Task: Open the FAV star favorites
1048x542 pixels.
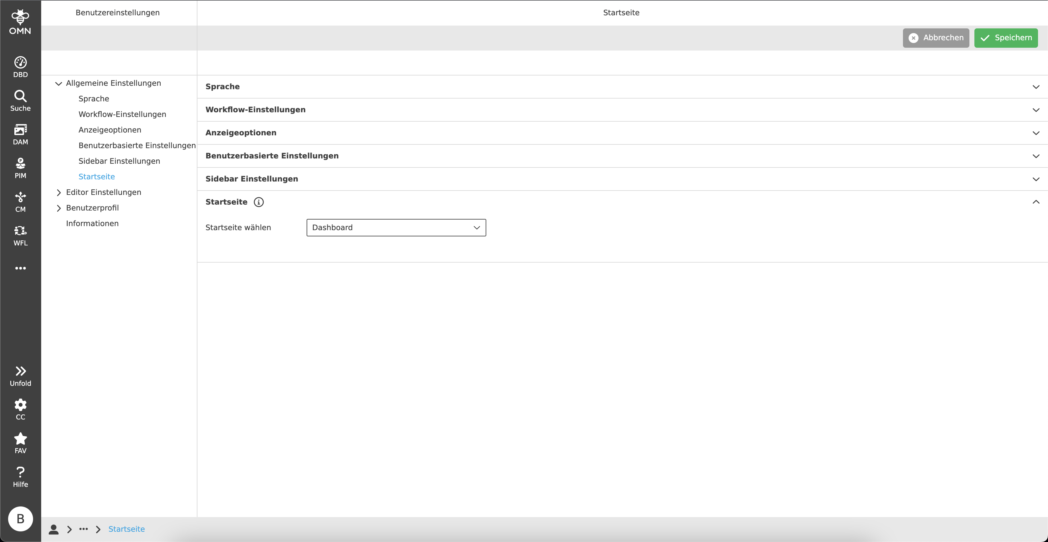Action: [20, 443]
